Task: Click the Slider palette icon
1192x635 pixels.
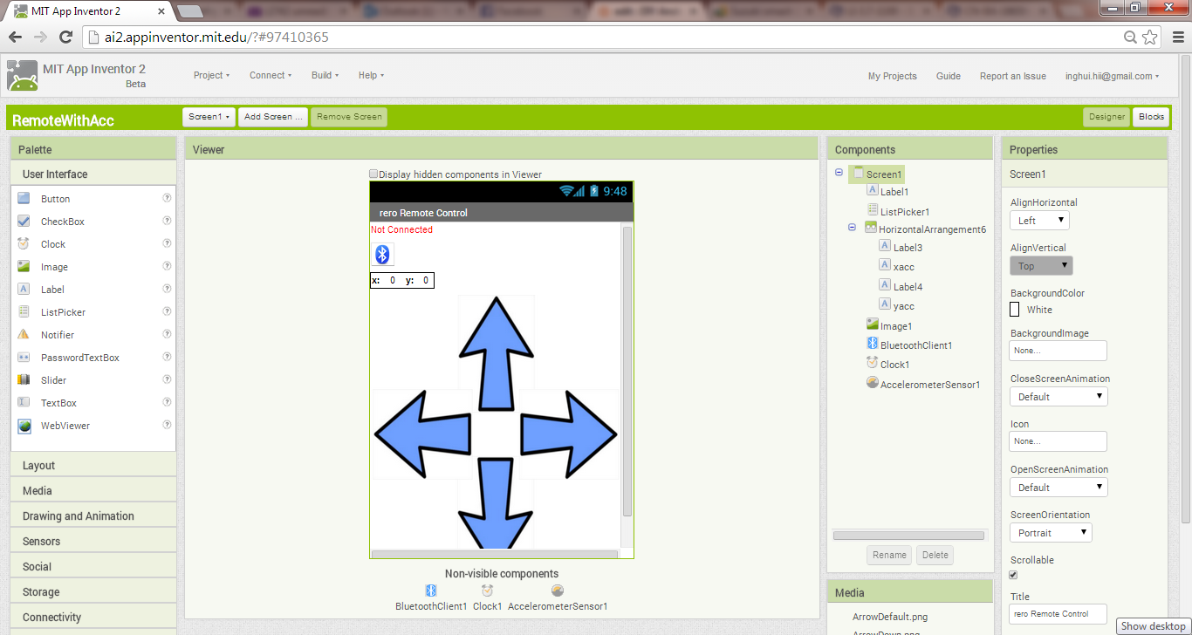Action: click(24, 379)
